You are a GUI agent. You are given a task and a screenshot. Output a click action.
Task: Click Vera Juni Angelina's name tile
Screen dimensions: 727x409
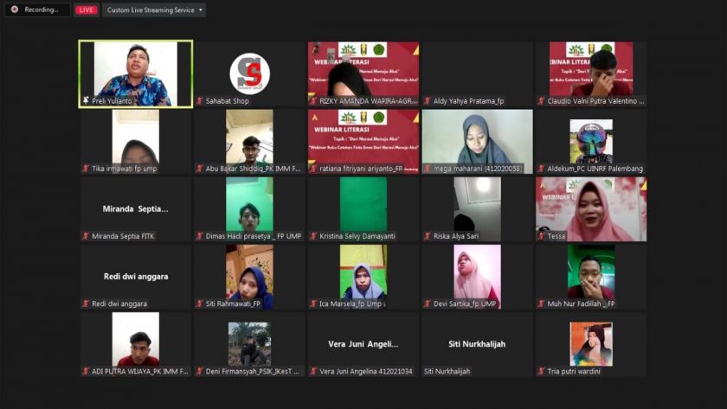pyautogui.click(x=363, y=344)
